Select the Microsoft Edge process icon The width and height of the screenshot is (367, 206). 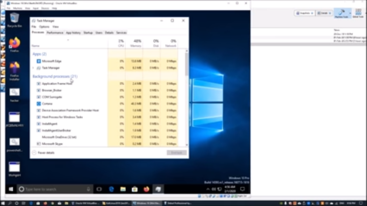(x=39, y=61)
